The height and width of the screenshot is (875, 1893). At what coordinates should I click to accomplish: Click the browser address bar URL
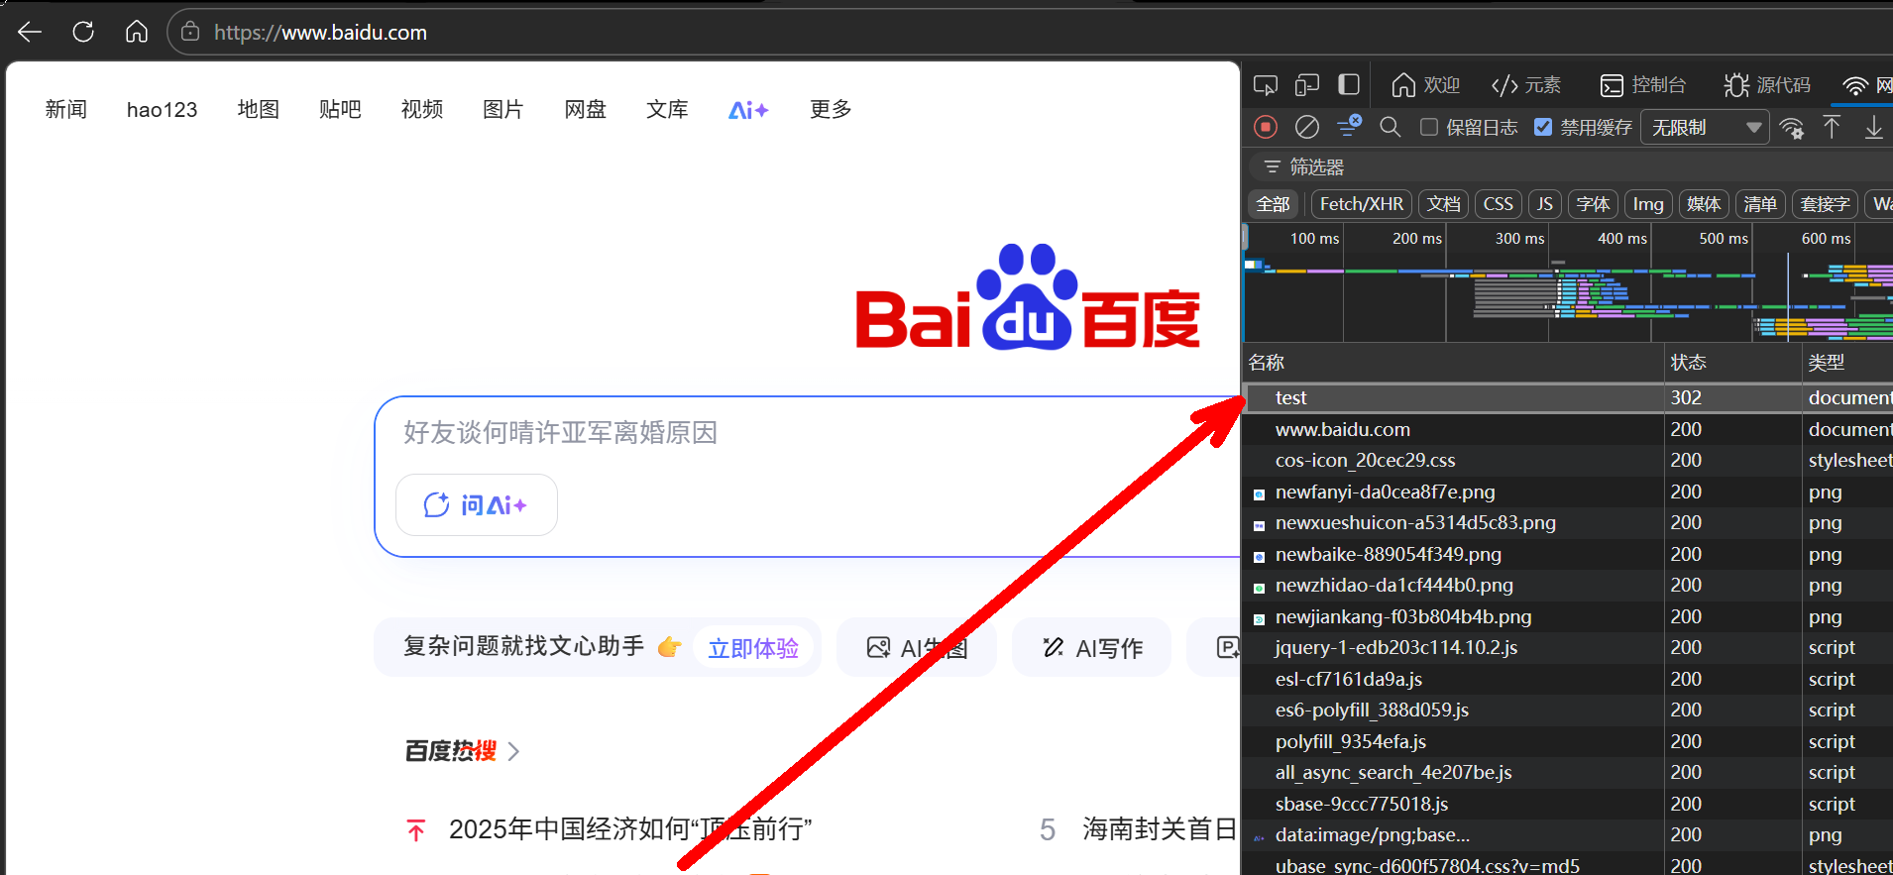click(x=320, y=33)
